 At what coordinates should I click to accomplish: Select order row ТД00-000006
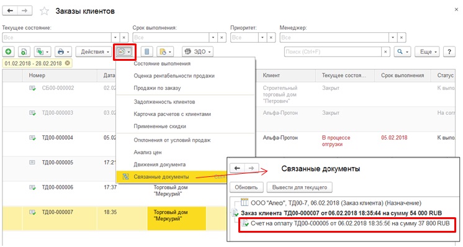pos(58,187)
